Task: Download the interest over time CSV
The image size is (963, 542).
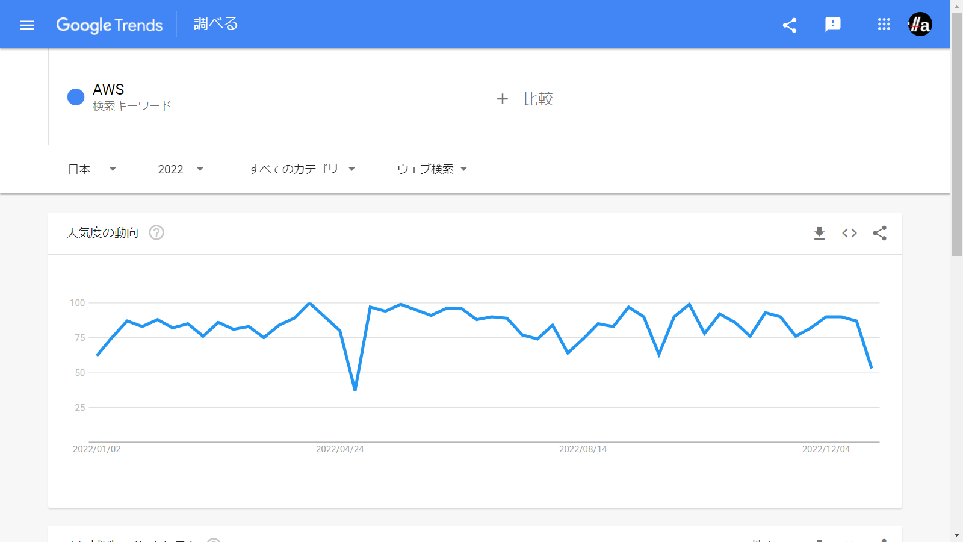Action: (819, 233)
